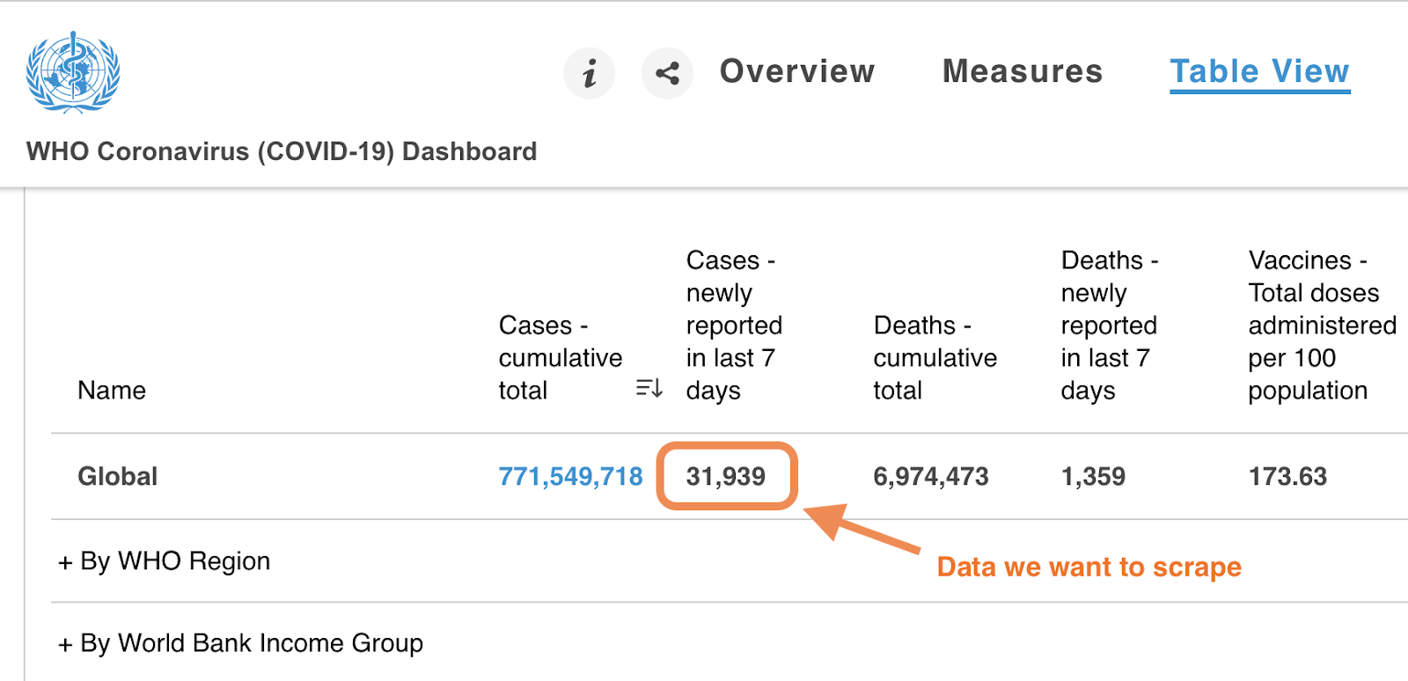Click Vaccines doses per 100 population header
Image resolution: width=1408 pixels, height=681 pixels.
tap(1321, 326)
